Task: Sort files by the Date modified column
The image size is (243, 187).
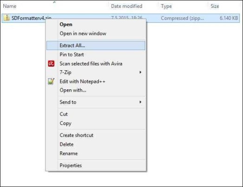Action: [x=127, y=6]
